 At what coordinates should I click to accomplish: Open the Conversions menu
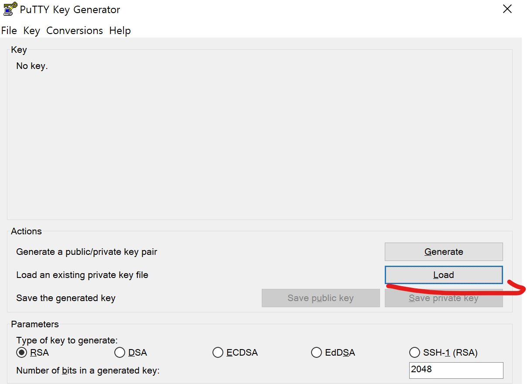point(75,31)
